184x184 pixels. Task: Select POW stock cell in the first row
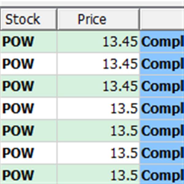(x=28, y=41)
